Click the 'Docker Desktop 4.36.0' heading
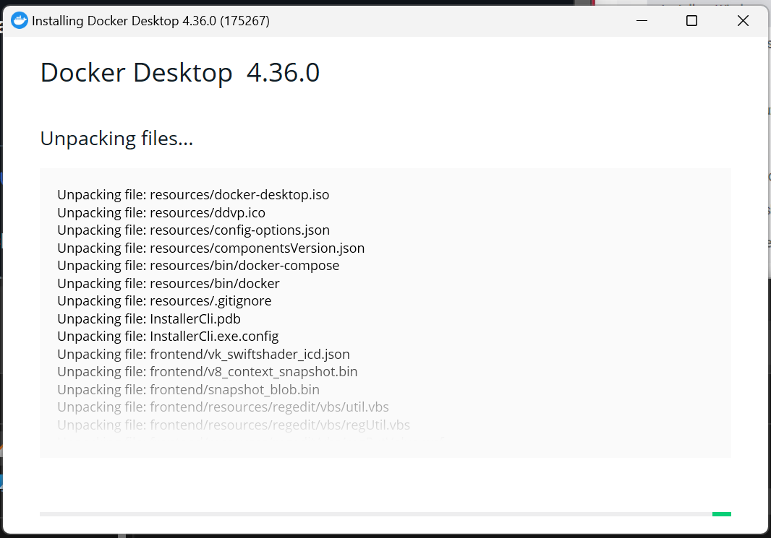Screen dimensions: 771x538 (180, 73)
